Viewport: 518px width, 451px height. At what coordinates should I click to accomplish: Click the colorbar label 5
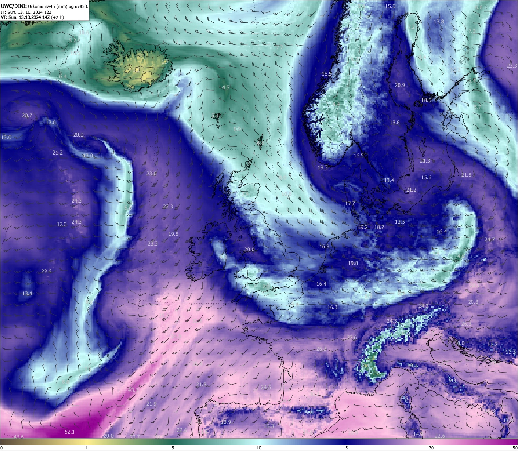[x=173, y=448]
